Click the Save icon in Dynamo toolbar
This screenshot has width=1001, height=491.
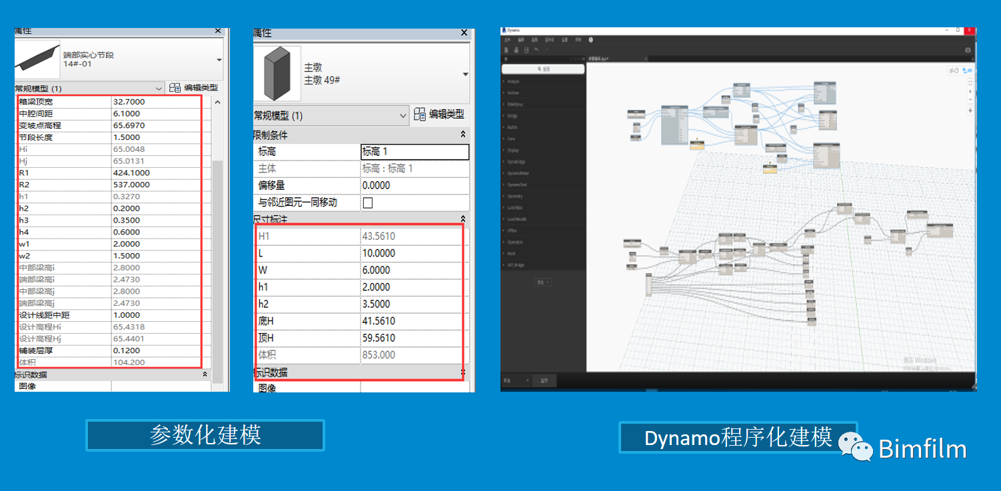[x=526, y=50]
